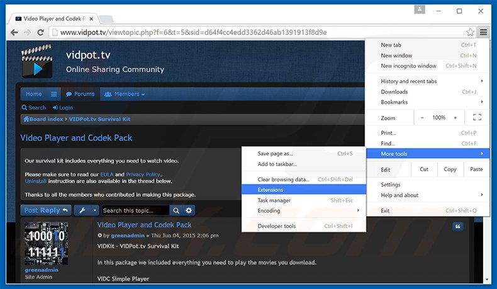Choose Find... from menu
This screenshot has height=289, width=497.
coord(428,144)
